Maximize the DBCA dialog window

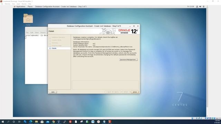point(134,26)
